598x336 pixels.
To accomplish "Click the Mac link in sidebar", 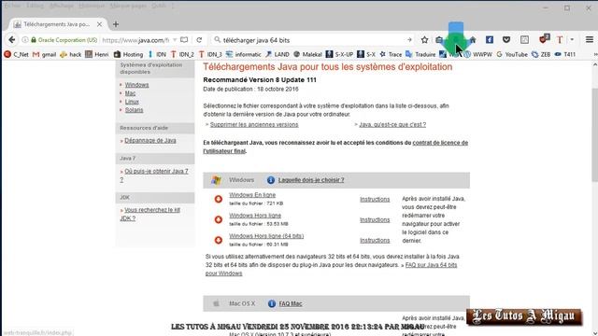I will (130, 93).
